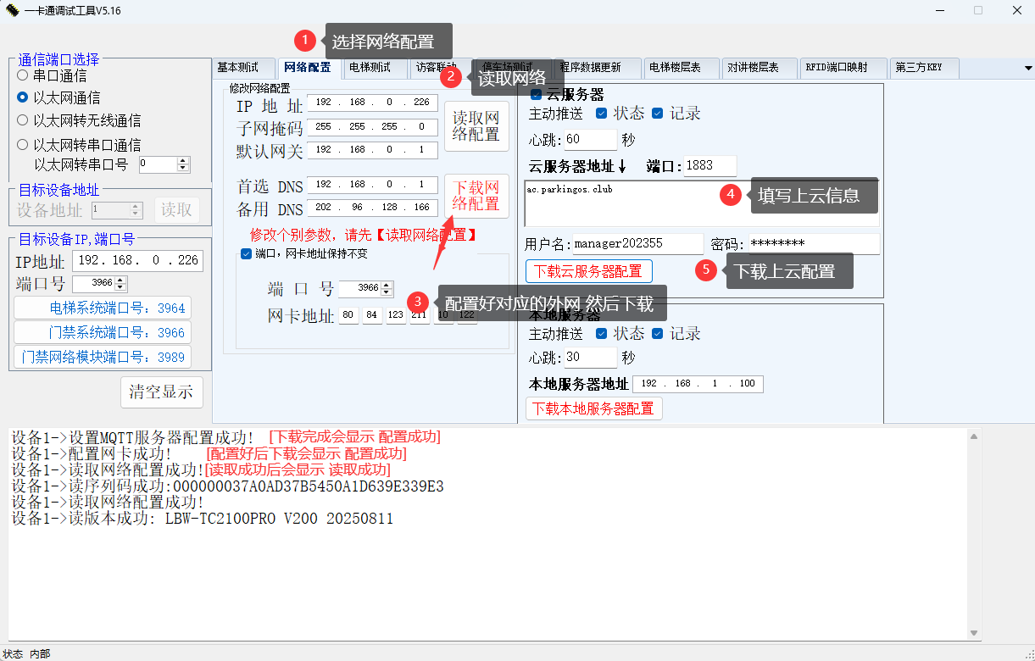Click cloud server address box ac.parkingos.club
The height and width of the screenshot is (661, 1035).
702,203
